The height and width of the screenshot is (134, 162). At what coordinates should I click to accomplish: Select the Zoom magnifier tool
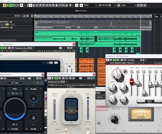[53, 5]
